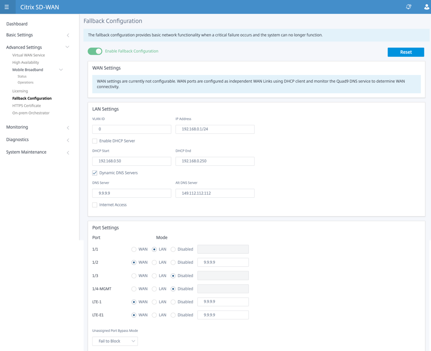Open the hamburger navigation menu
This screenshot has height=351, width=431.
pyautogui.click(x=7, y=7)
